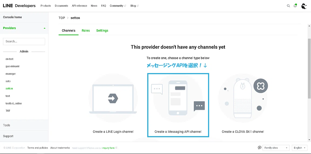
Task: Switch to the Roles tab
Action: (x=86, y=31)
